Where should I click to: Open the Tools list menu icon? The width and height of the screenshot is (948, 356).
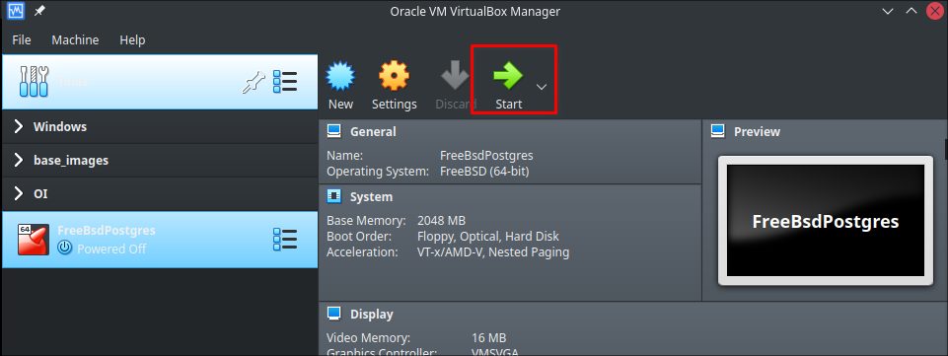(x=285, y=82)
